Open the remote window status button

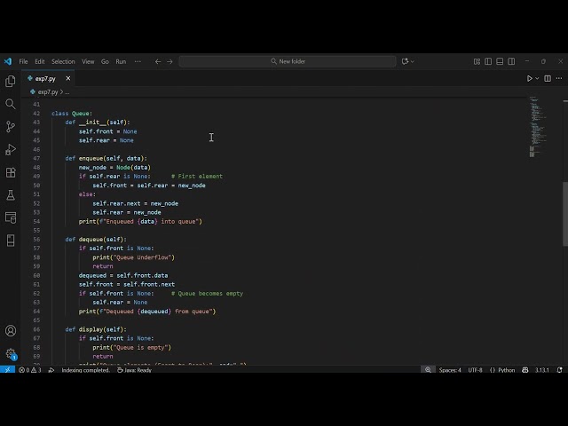[x=7, y=370]
